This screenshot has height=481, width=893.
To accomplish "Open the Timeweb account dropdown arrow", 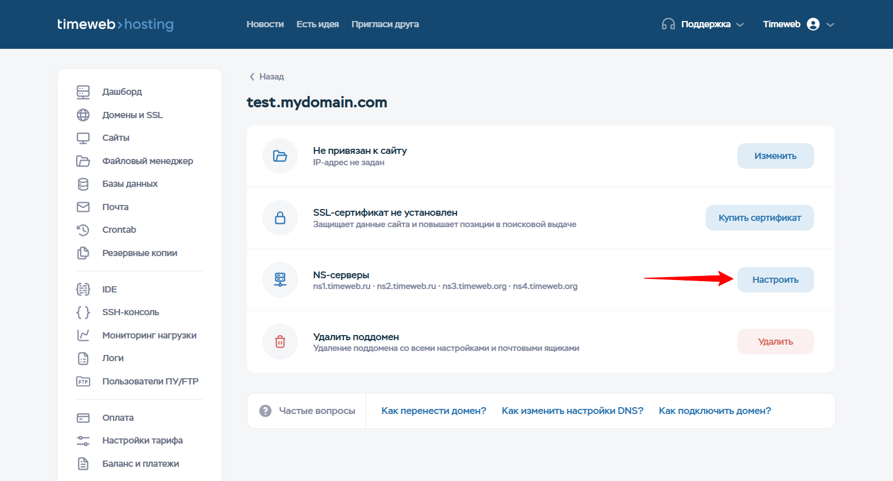I will click(x=830, y=25).
